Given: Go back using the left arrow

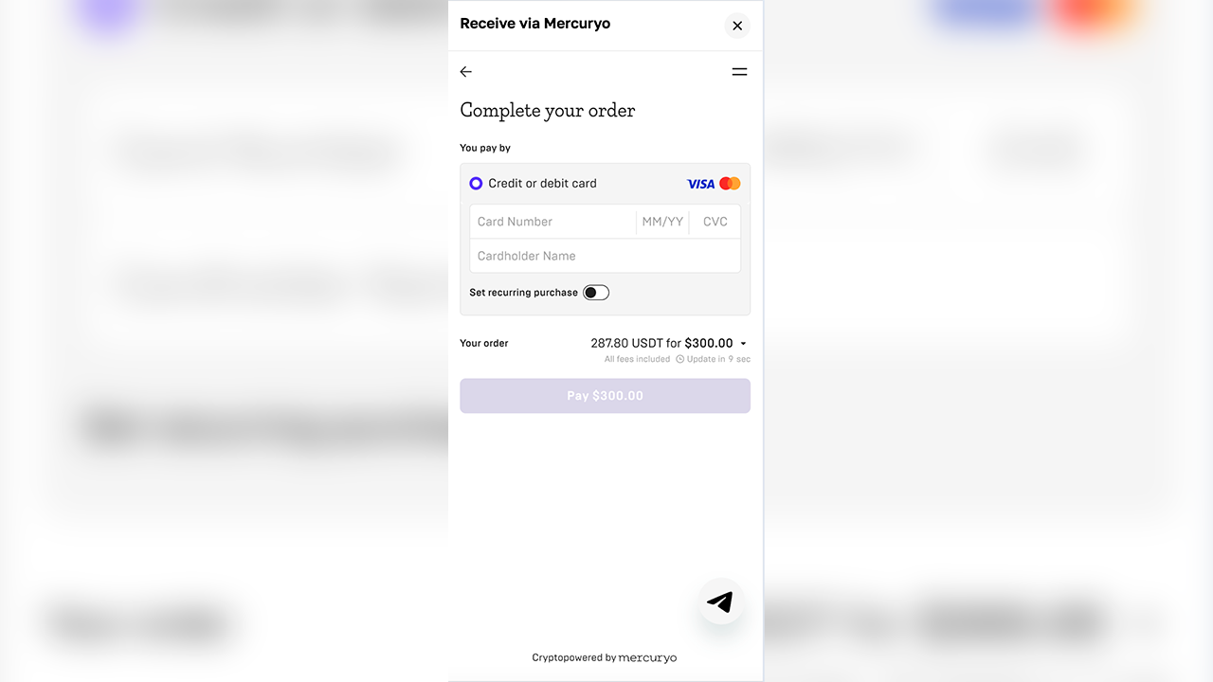Looking at the screenshot, I should [x=465, y=72].
